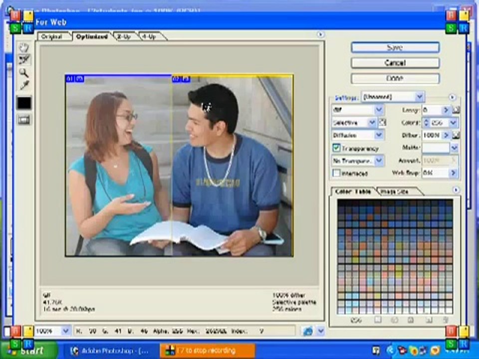The image size is (479, 359).
Task: Select the Eyedropper tool
Action: click(x=24, y=85)
